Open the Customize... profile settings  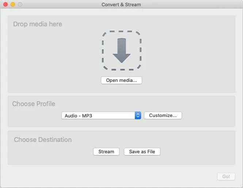tap(163, 116)
